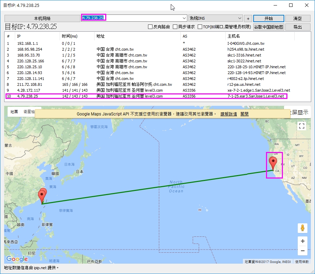Select hop 2 row 168.95.98.254
This screenshot has height=274, width=315.
(x=149, y=49)
